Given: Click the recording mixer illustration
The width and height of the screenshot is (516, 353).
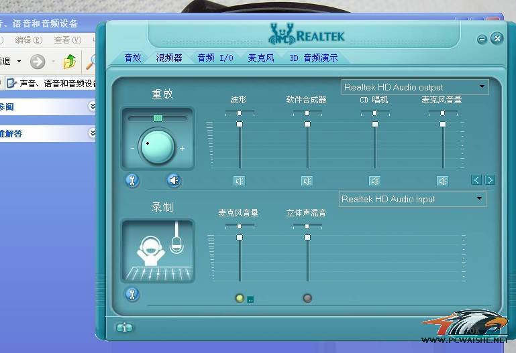Looking at the screenshot, I should coord(158,251).
